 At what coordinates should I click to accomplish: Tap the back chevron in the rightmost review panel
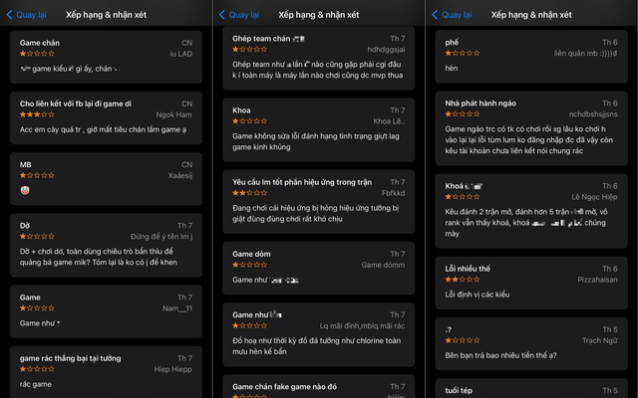tap(435, 15)
